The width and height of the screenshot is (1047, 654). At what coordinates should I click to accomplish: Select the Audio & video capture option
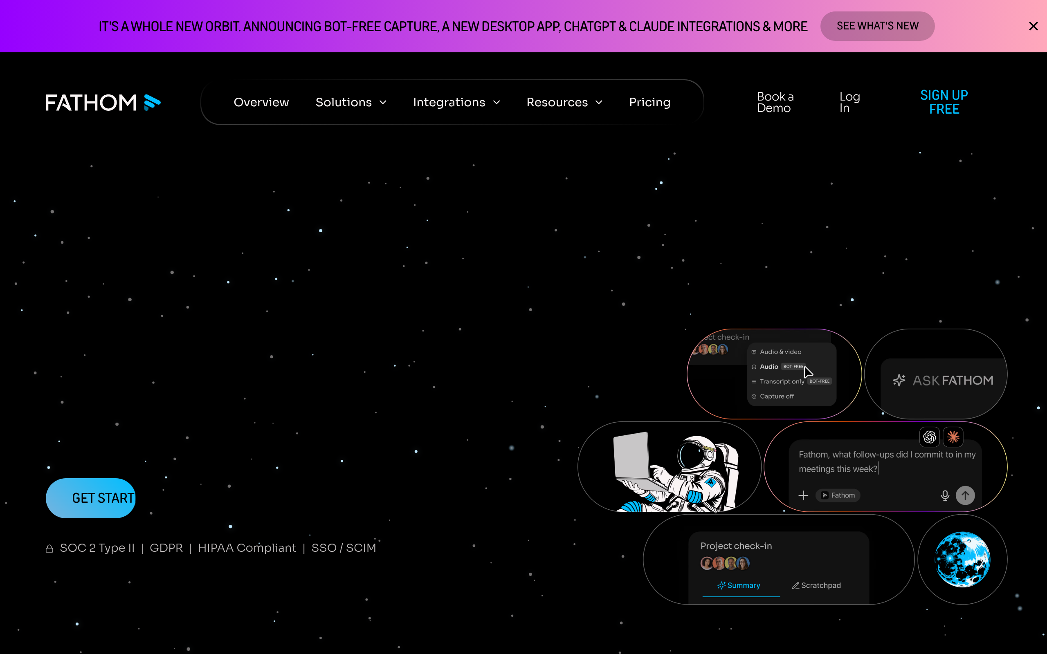[777, 352]
